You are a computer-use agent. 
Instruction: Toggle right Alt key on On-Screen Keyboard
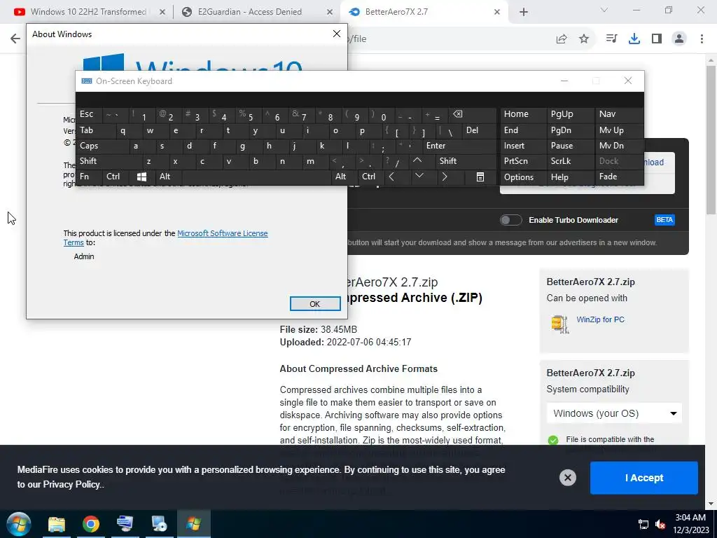click(344, 177)
